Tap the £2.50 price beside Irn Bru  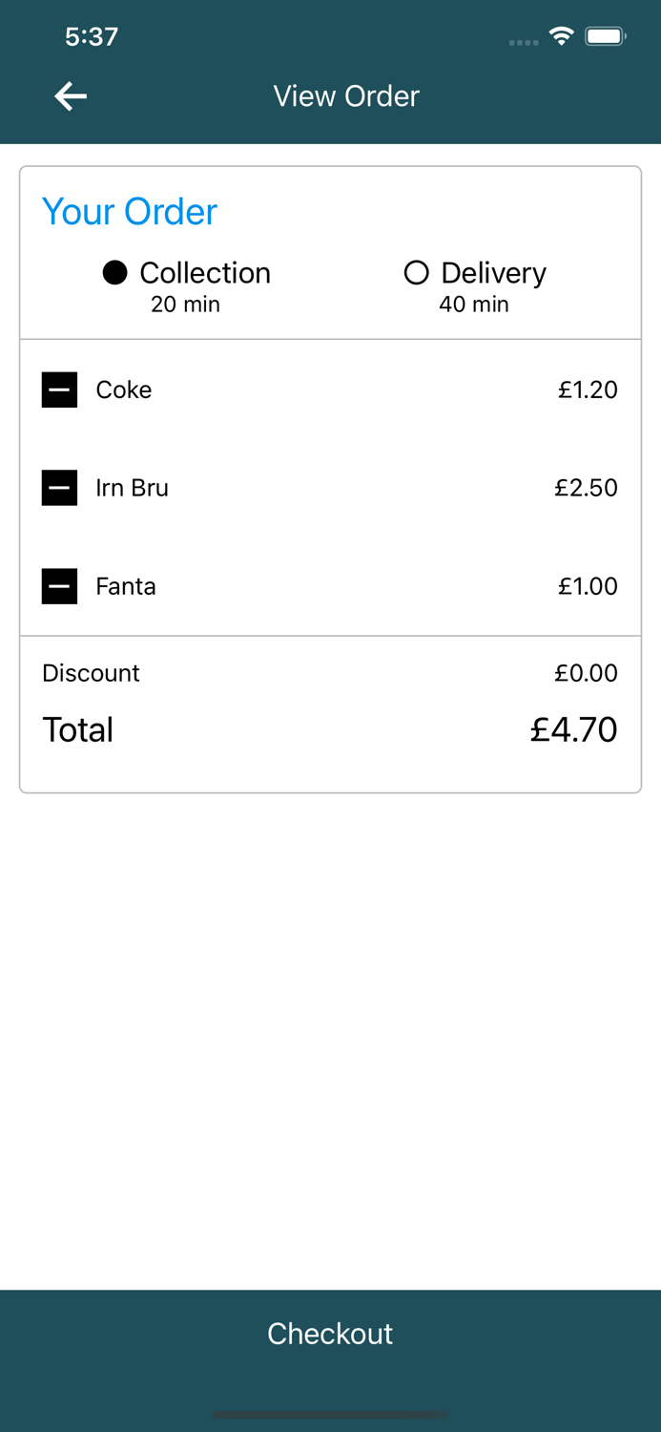click(587, 488)
